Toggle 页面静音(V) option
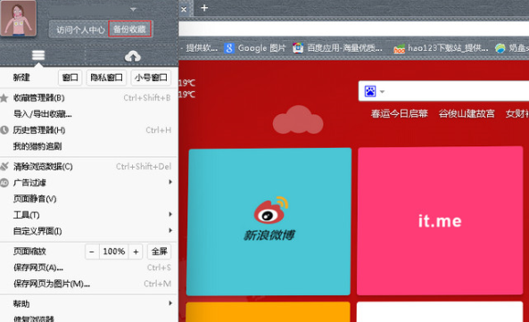Screen dimensions: 529x322 click(89, 199)
